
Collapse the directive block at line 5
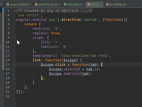15,20
